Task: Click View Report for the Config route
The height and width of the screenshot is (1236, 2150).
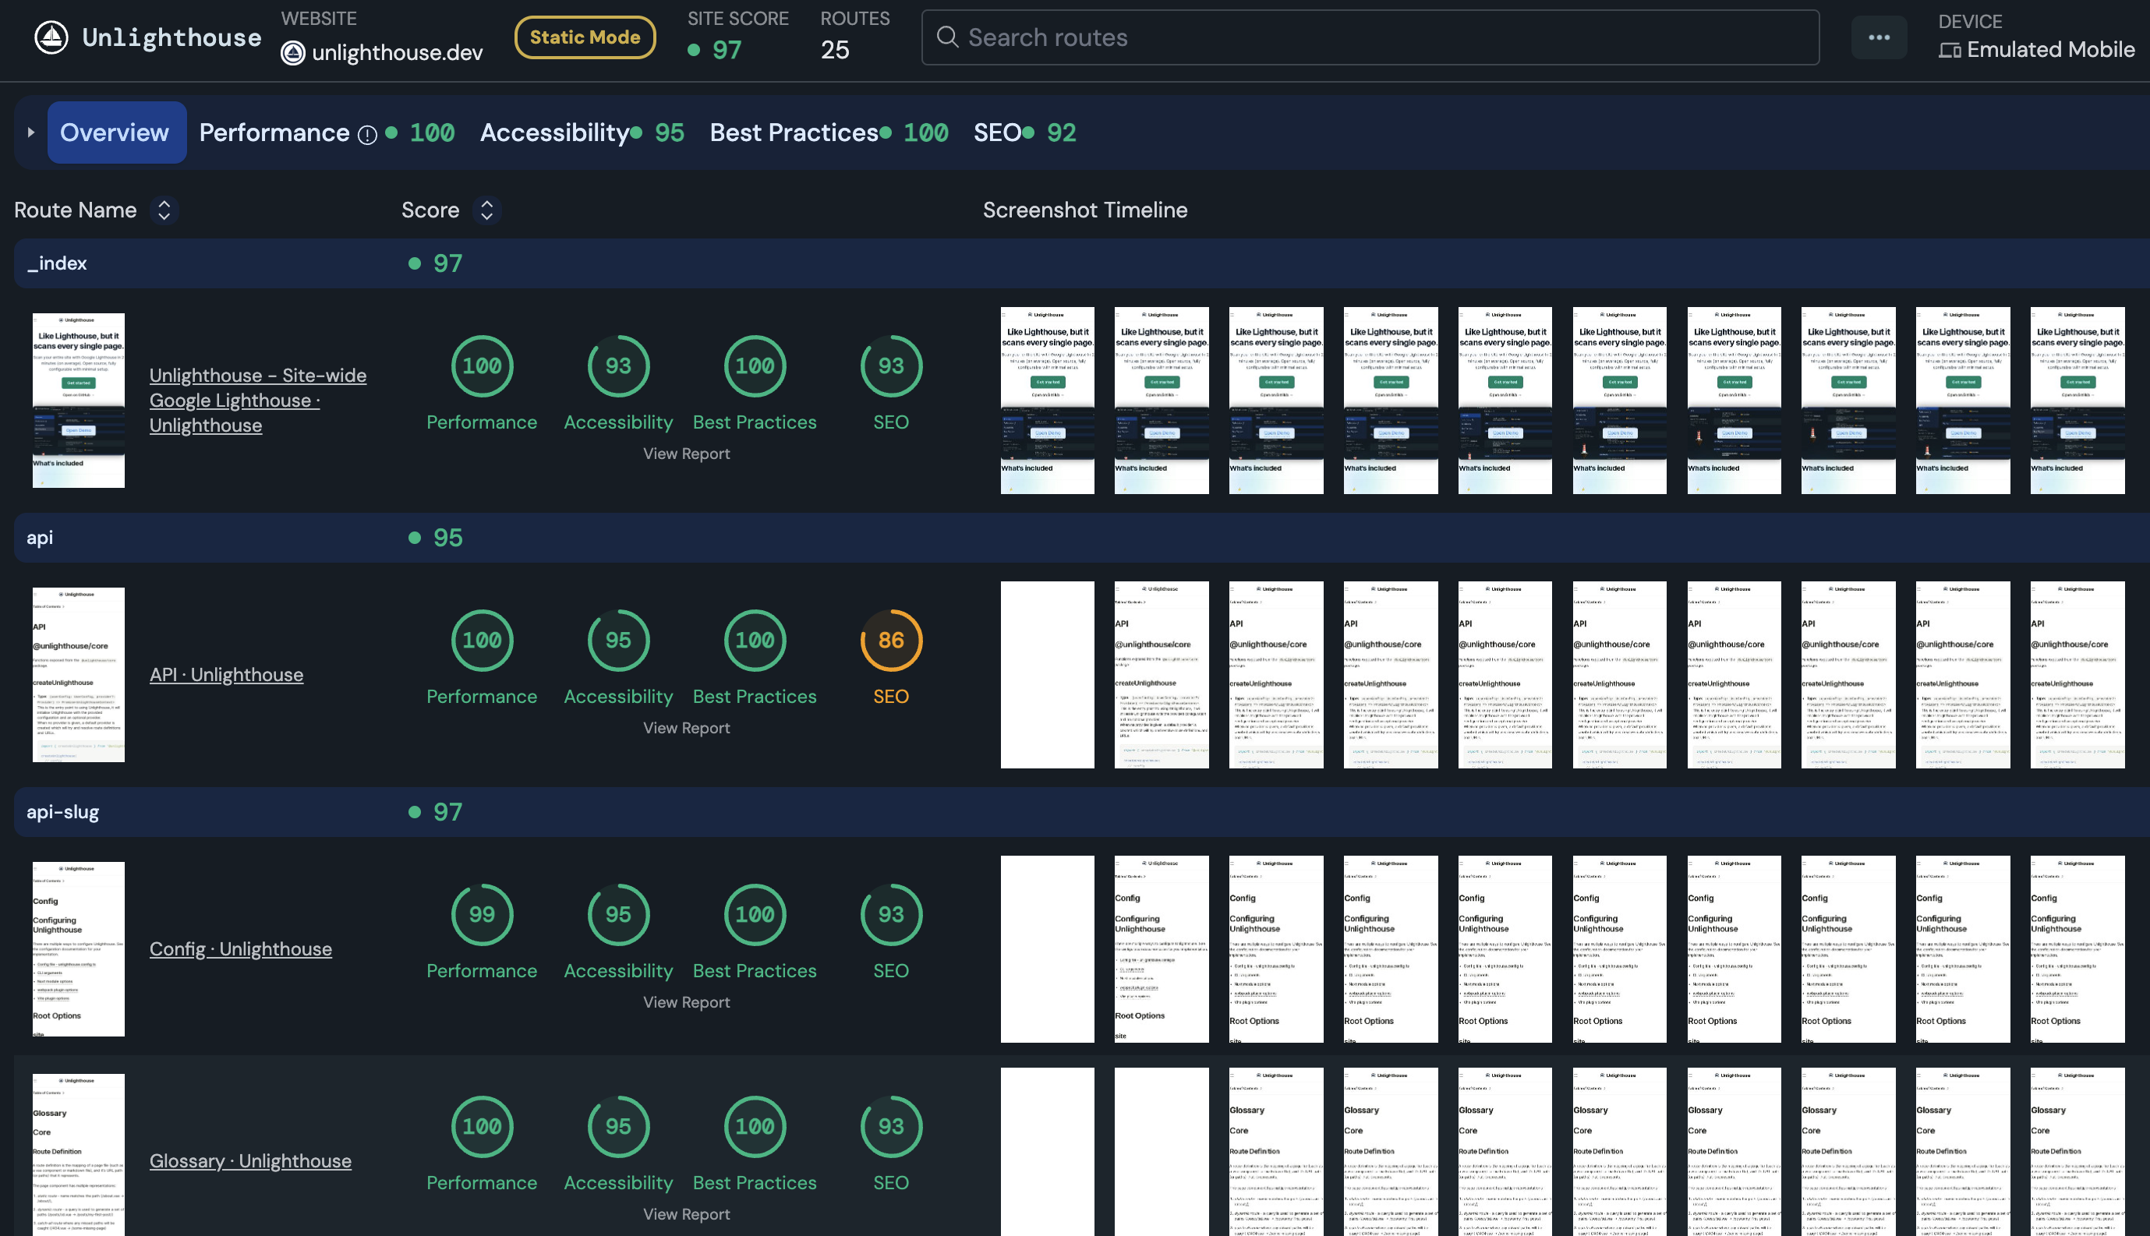Action: (x=686, y=1001)
